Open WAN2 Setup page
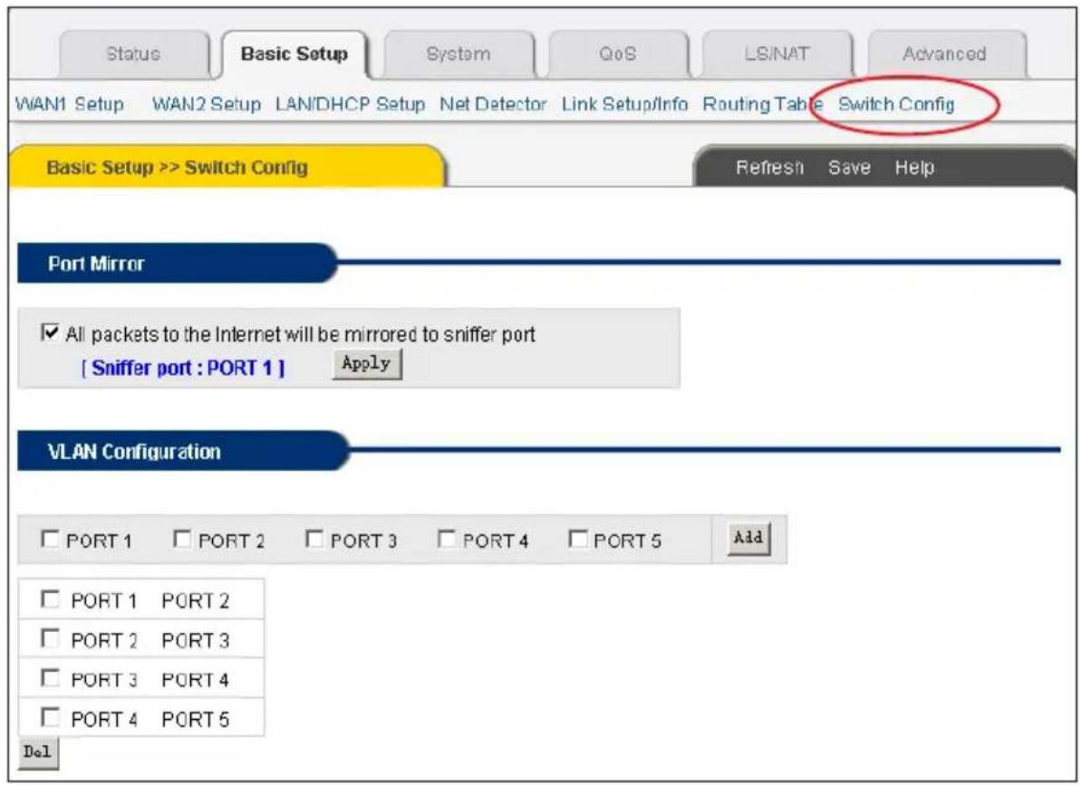This screenshot has height=785, width=1081. click(x=206, y=105)
